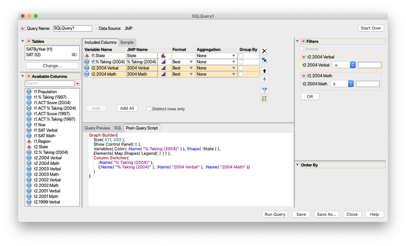Click the Help button
This screenshot has height=246, width=406.
(374, 214)
